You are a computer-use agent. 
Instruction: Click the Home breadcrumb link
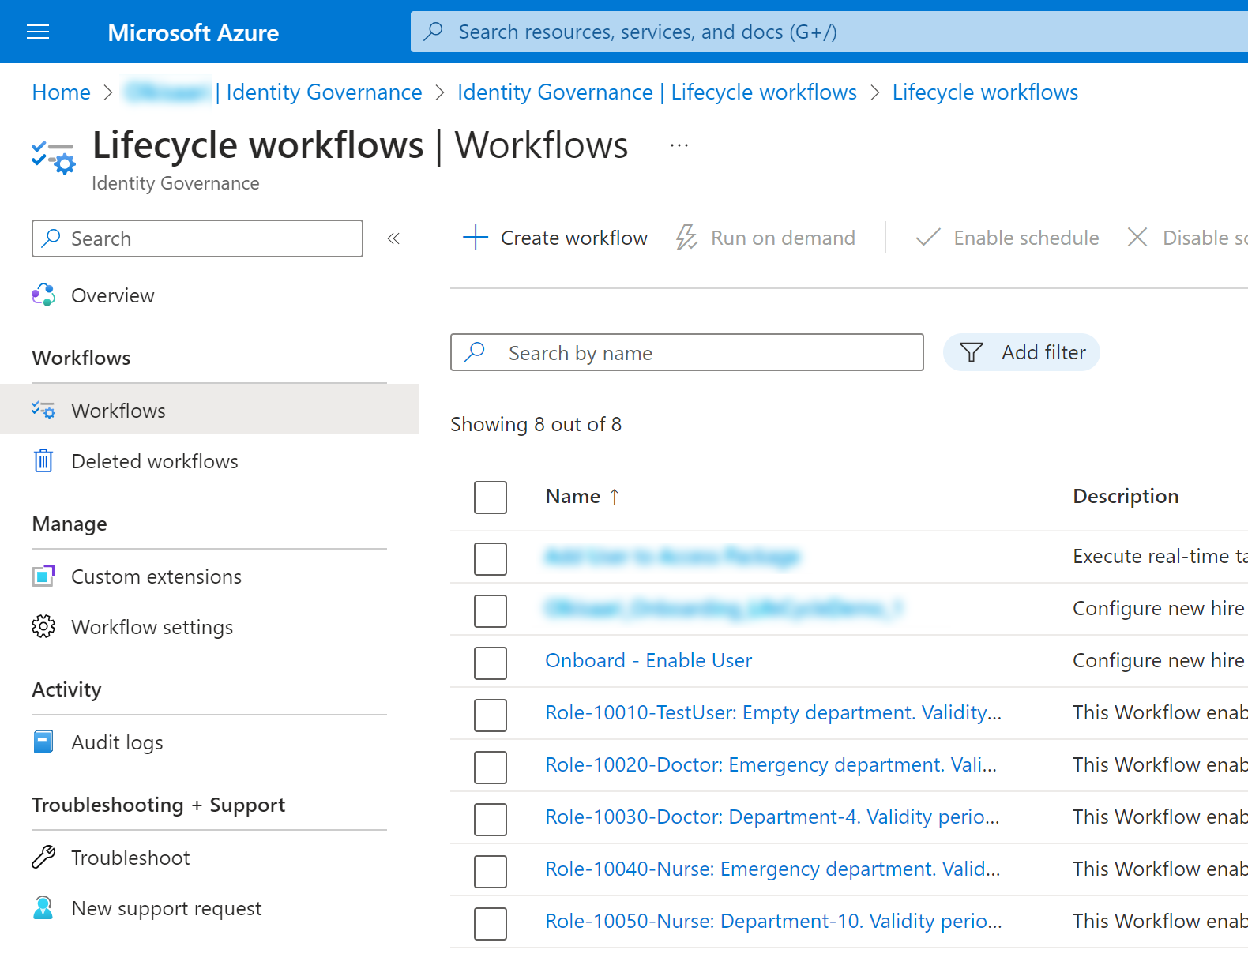click(62, 92)
